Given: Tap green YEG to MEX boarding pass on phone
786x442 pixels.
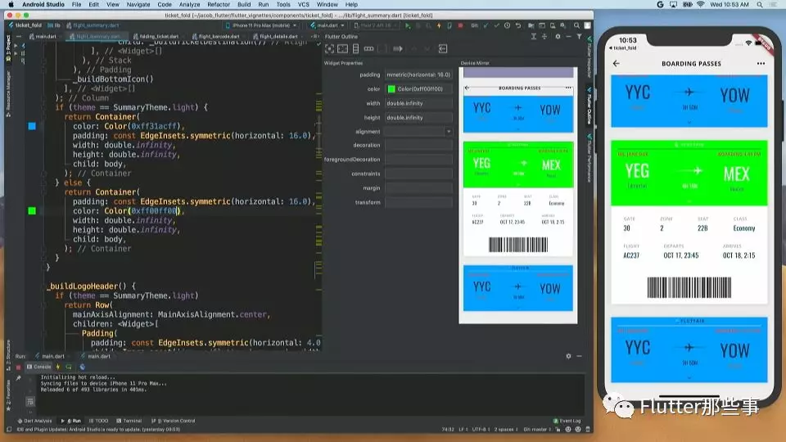Looking at the screenshot, I should point(689,173).
